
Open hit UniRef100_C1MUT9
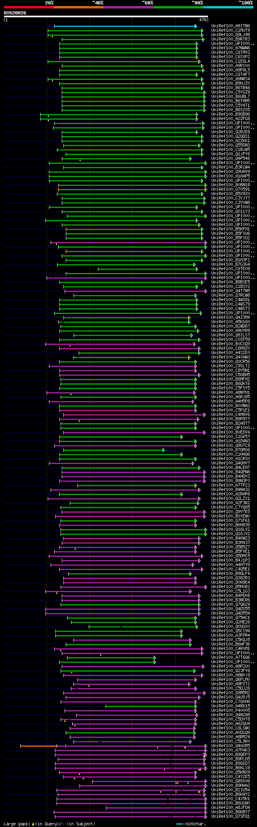(x=230, y=31)
